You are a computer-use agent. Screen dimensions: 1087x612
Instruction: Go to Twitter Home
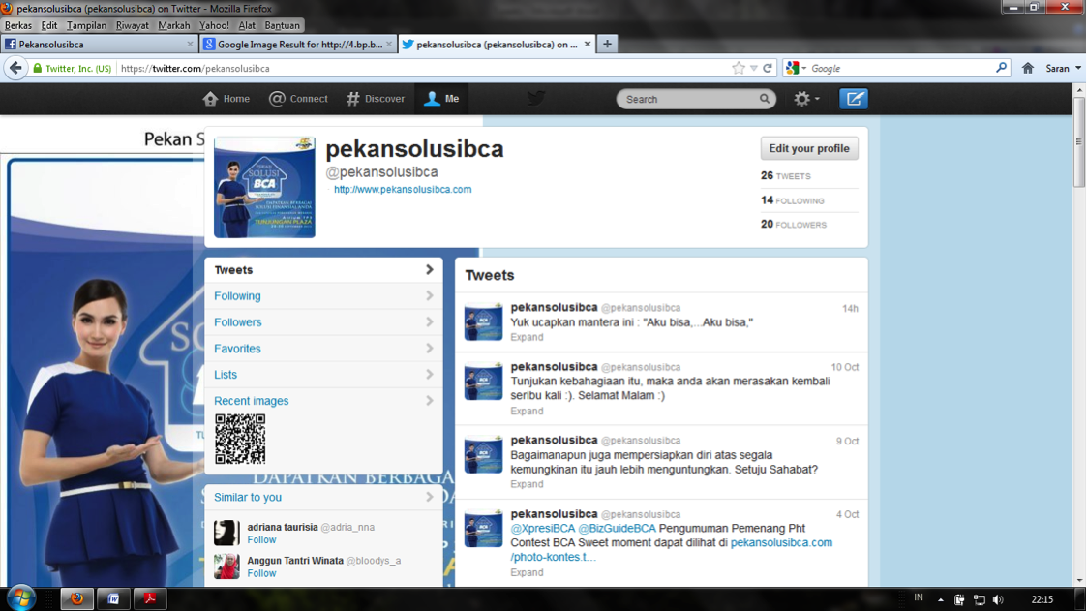coord(226,99)
